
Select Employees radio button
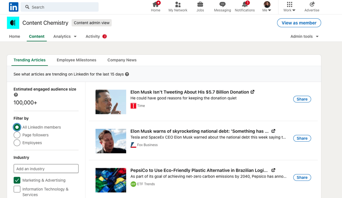[17, 143]
